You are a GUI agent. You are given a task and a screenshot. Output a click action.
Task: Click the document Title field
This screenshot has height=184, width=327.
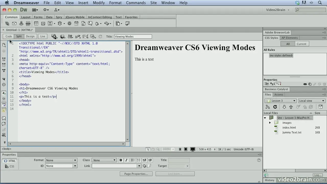click(x=133, y=37)
